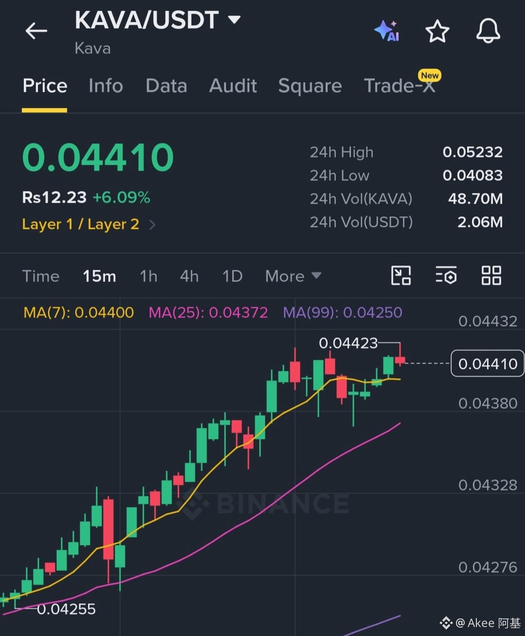This screenshot has width=525, height=636.
Task: Tap the Kava subtitle under the pair name
Action: pos(92,48)
